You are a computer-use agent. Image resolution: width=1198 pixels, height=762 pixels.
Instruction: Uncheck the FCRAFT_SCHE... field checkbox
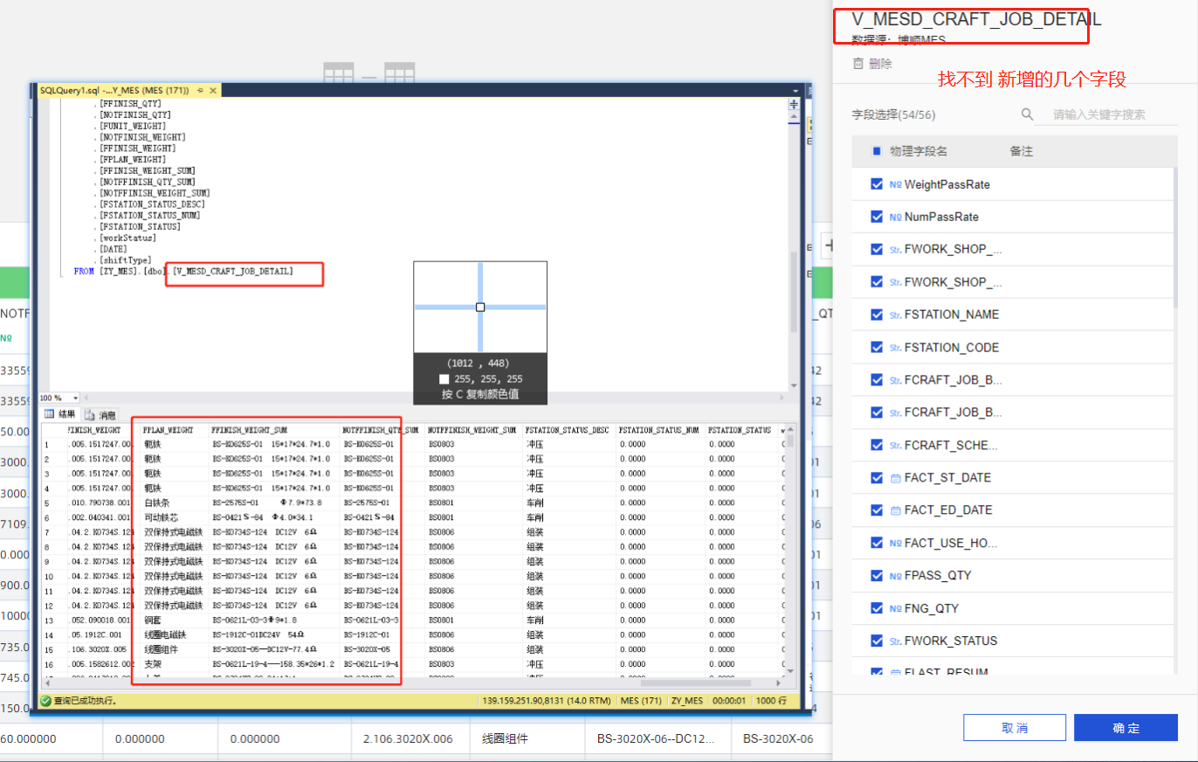[x=877, y=446]
